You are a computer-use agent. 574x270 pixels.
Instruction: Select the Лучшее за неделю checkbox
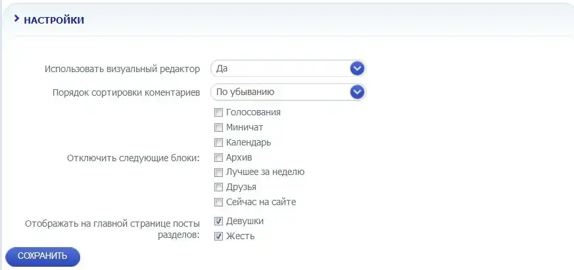click(219, 172)
